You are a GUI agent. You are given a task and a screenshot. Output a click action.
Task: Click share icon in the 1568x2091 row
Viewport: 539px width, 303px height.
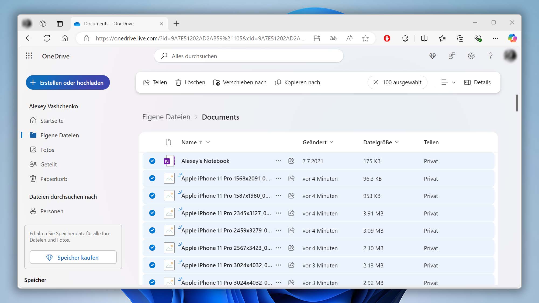[x=291, y=178]
